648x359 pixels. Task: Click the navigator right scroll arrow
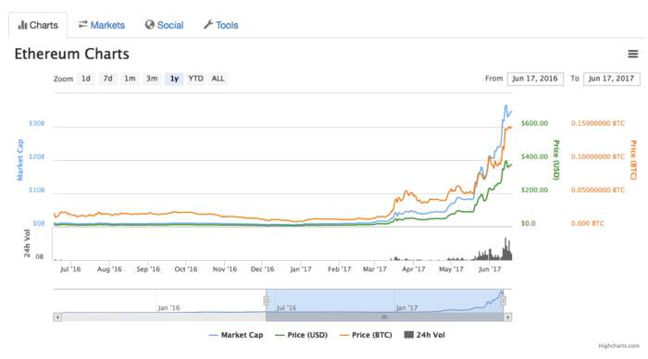pos(508,317)
